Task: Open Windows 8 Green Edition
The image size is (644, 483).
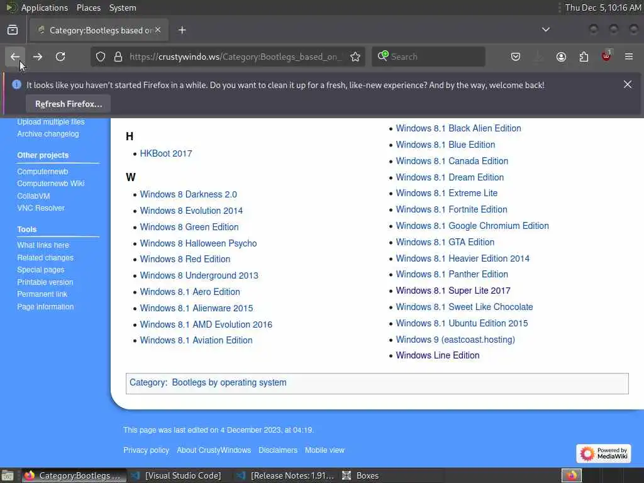Action: click(189, 227)
